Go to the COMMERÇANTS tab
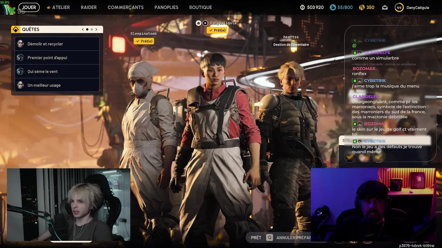The width and height of the screenshot is (442, 248). click(x=126, y=7)
